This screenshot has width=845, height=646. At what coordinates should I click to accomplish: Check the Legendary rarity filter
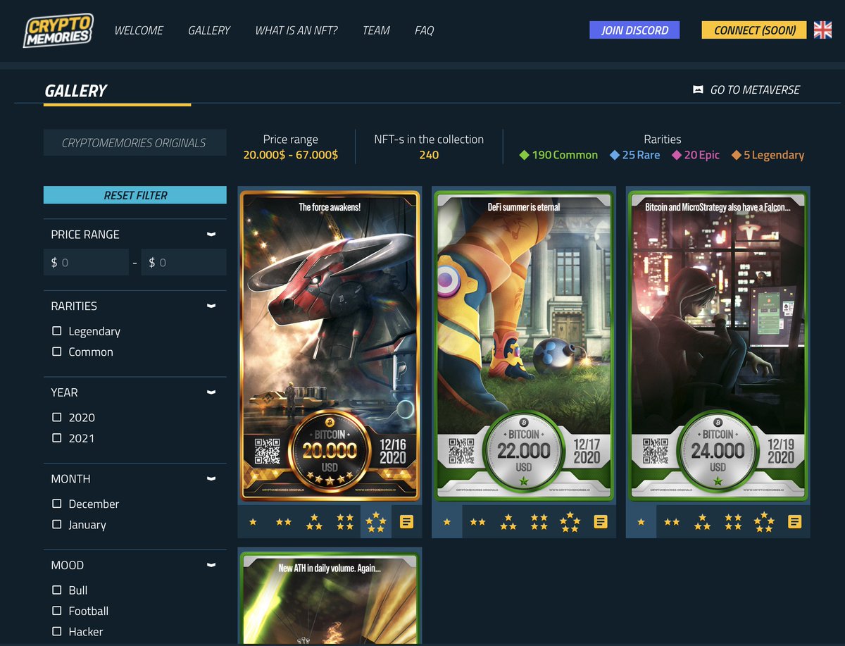click(x=57, y=331)
